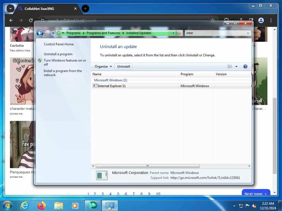Open Windows Media Player from taskbar

click(75, 206)
